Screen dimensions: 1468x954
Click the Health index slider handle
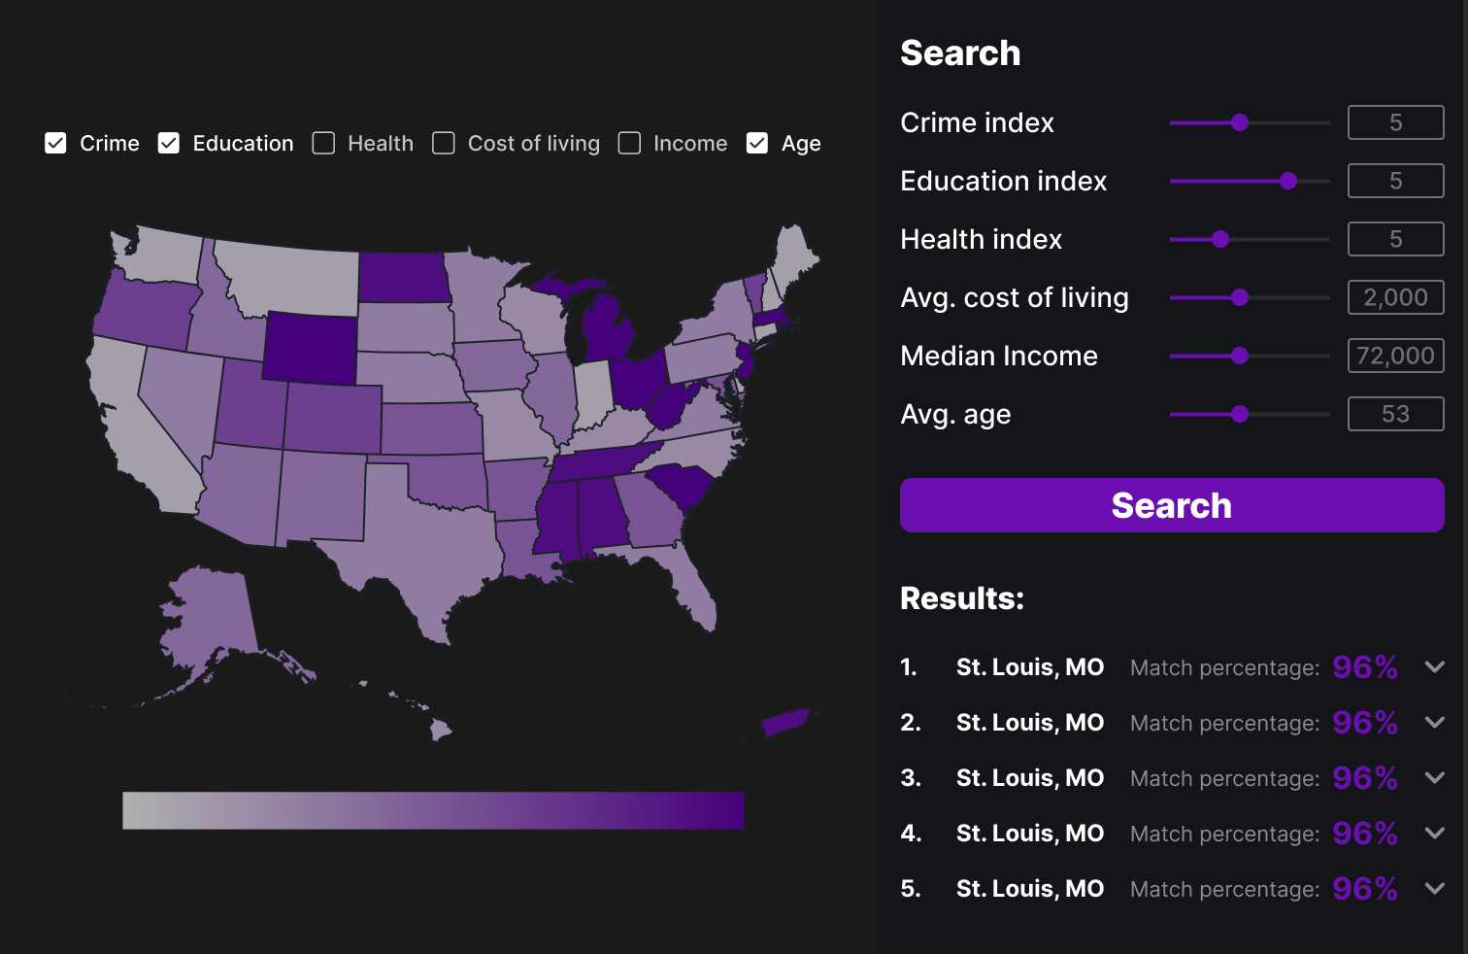point(1220,239)
